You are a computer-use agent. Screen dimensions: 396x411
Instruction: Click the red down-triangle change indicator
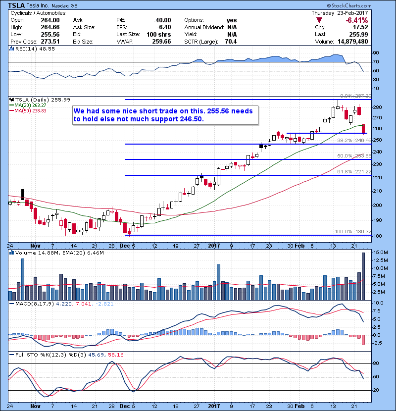pos(319,20)
